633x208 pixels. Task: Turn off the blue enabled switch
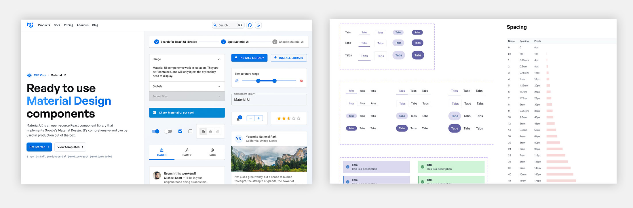155,131
